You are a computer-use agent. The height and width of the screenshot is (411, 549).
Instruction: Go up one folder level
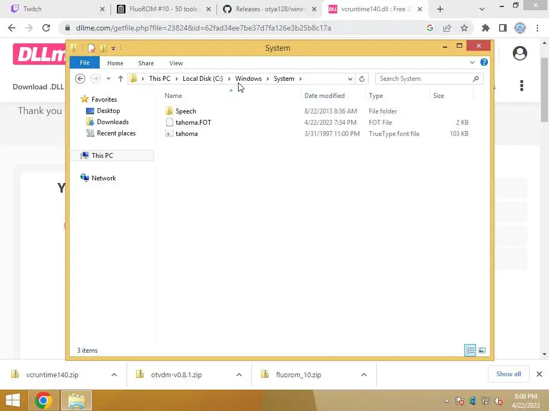tap(121, 79)
